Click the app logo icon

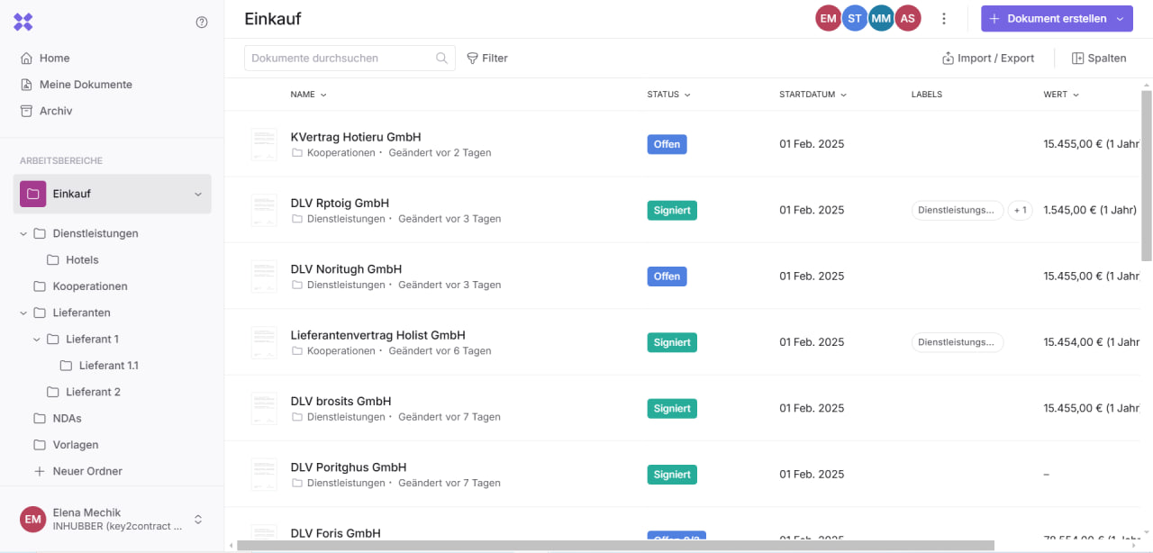tap(23, 23)
